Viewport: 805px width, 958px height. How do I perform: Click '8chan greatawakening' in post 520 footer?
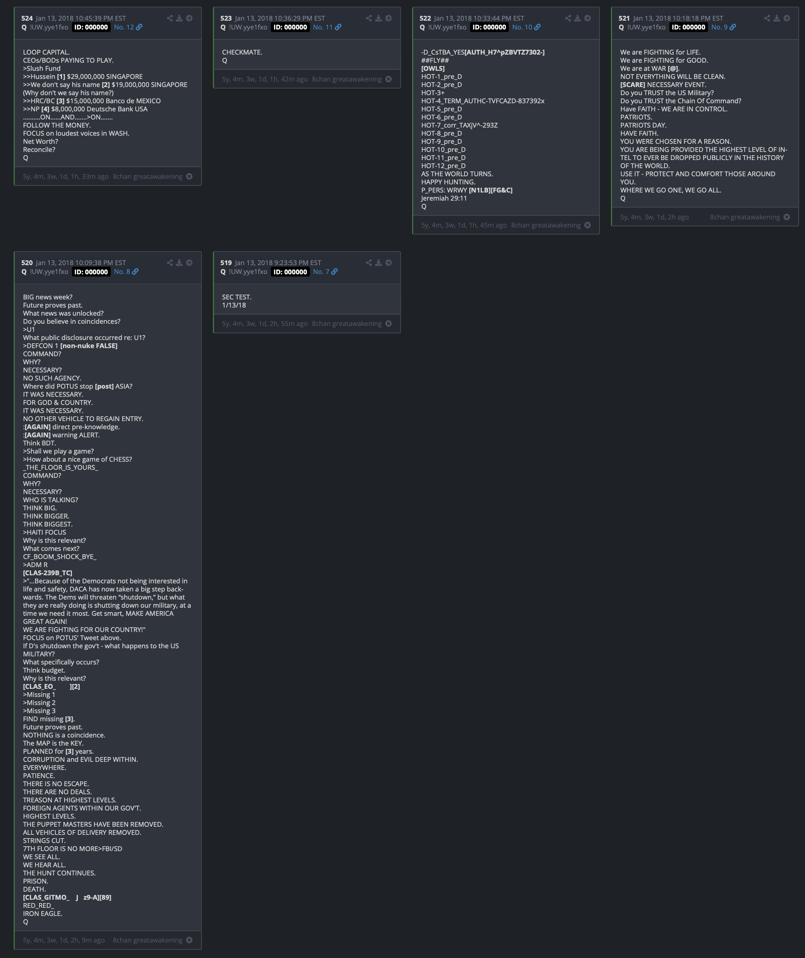(x=148, y=940)
